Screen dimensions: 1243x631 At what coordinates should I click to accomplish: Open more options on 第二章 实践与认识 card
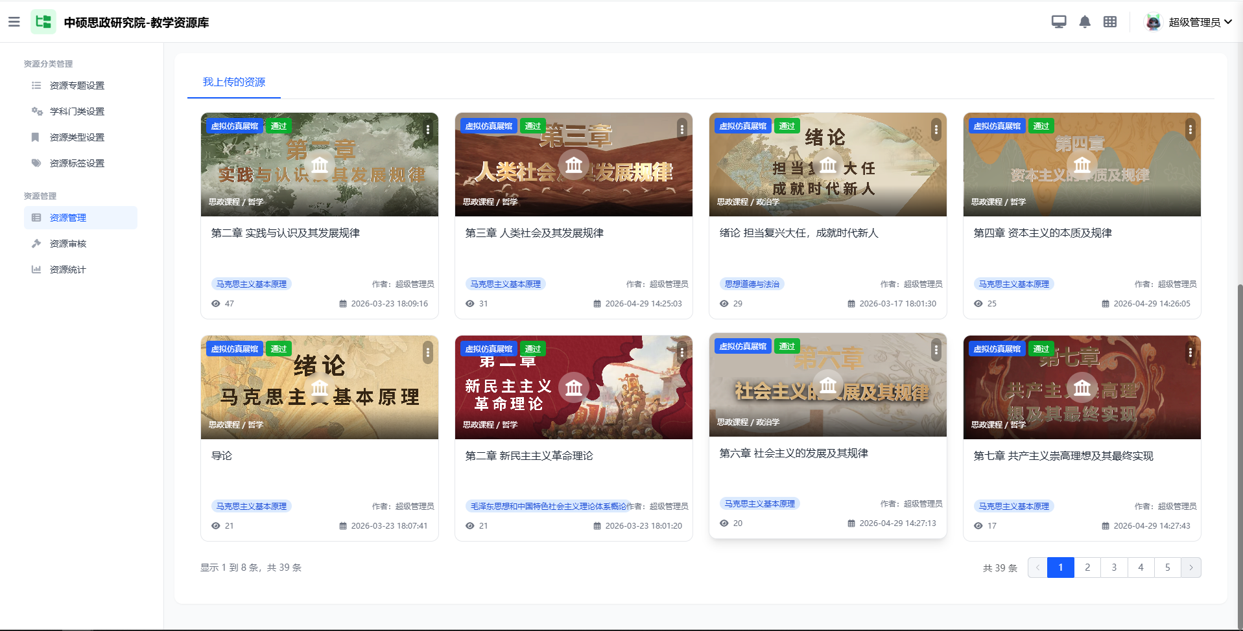click(x=428, y=130)
